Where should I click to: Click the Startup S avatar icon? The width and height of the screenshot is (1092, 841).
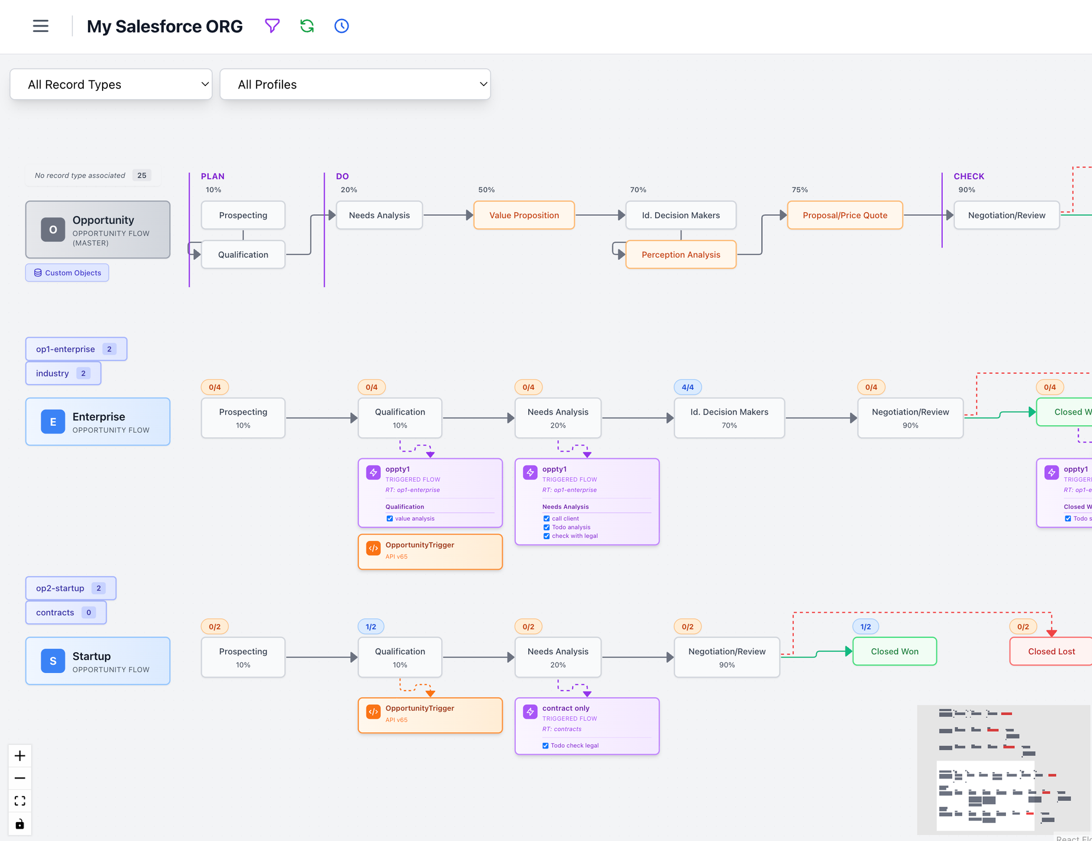coord(53,661)
